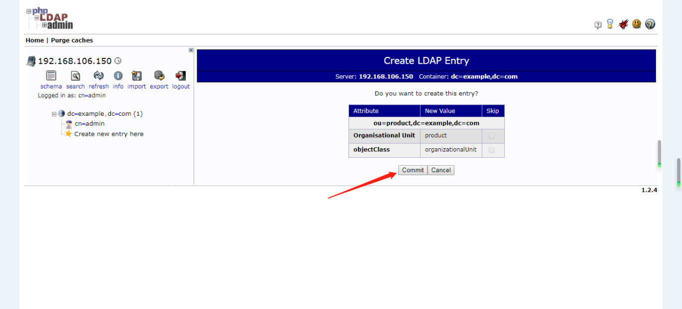Refresh the directory tree
682x309 pixels.
point(98,76)
